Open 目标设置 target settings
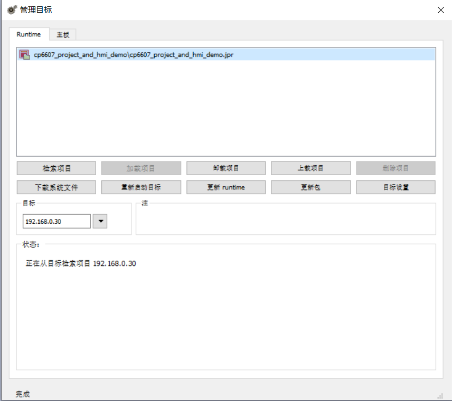This screenshot has width=452, height=401. 395,187
